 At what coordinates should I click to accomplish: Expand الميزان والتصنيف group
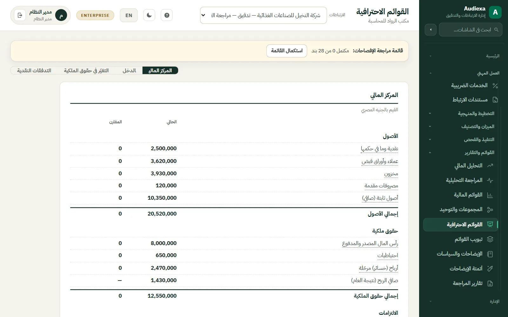click(x=461, y=126)
